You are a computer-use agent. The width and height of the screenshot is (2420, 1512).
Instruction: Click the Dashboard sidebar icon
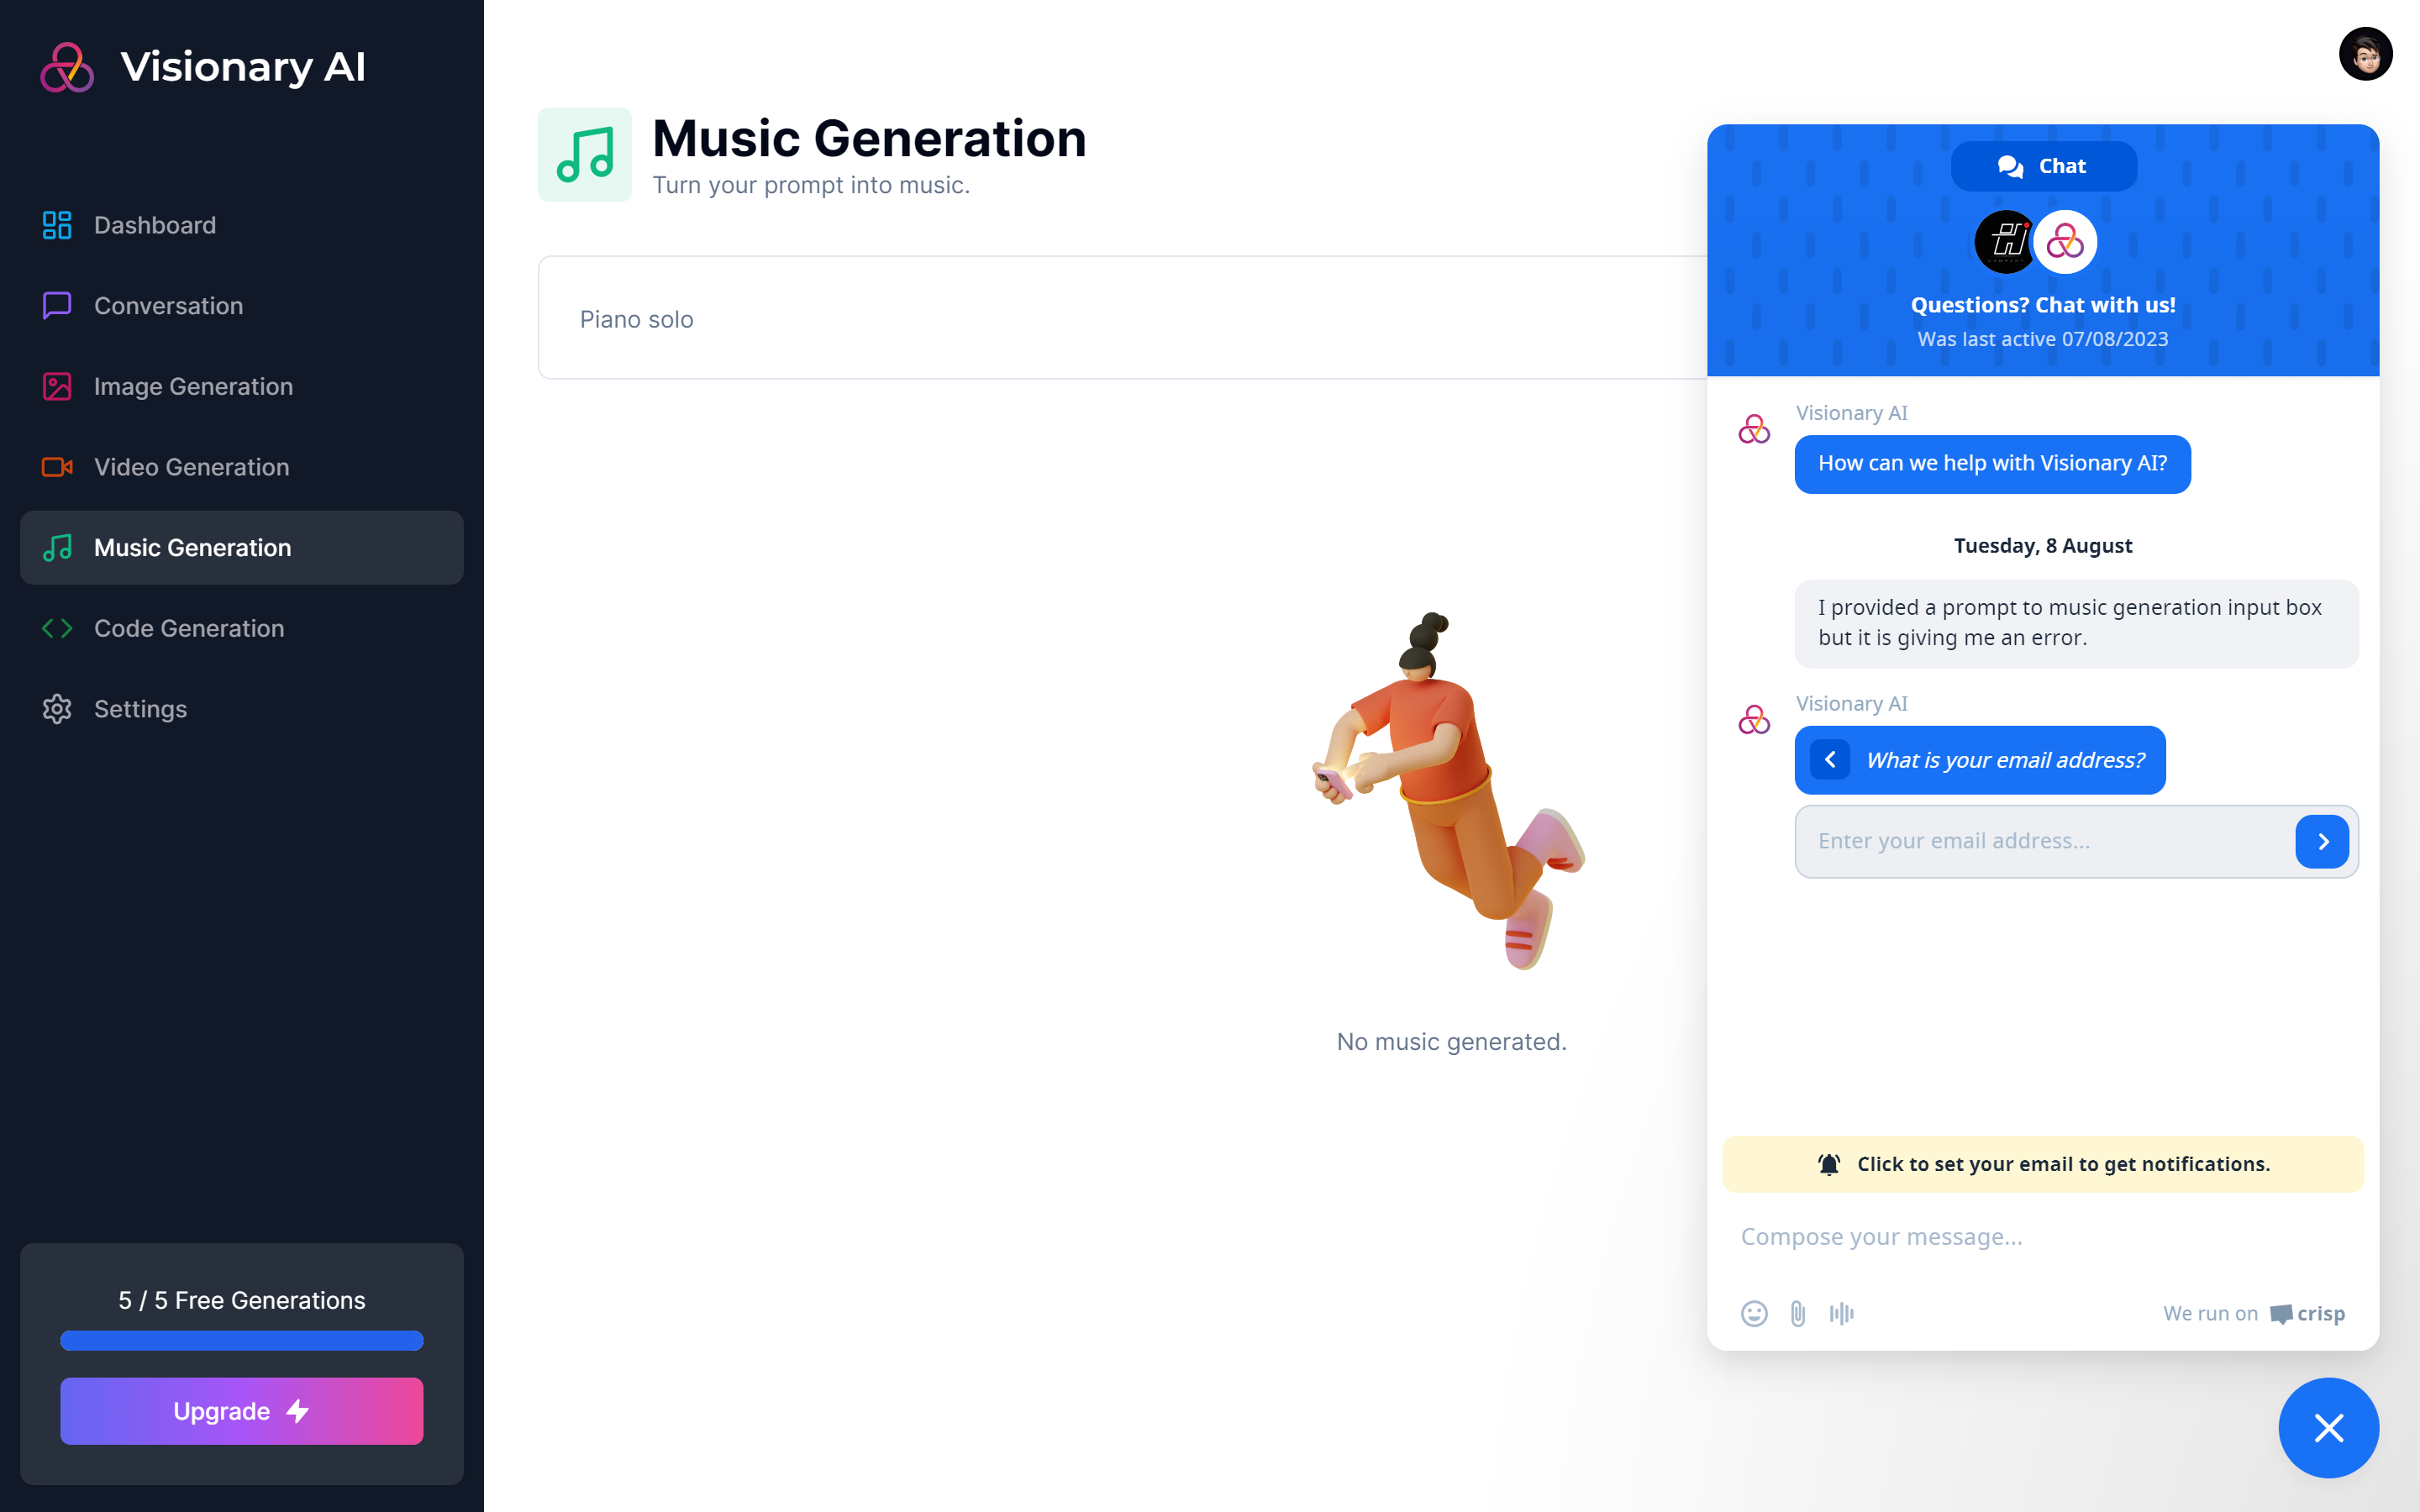tap(55, 223)
